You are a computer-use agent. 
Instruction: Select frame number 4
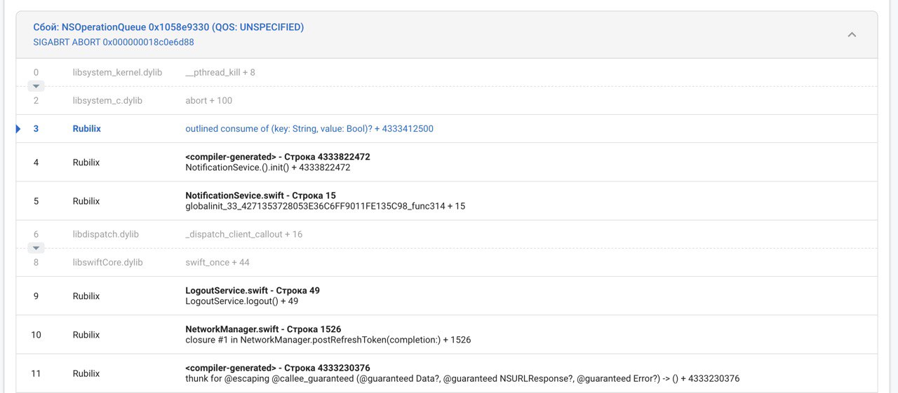pyautogui.click(x=36, y=163)
